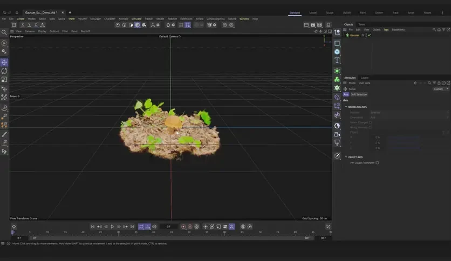Select the Rotate tool in left toolbar
The height and width of the screenshot is (261, 451).
pos(4,71)
